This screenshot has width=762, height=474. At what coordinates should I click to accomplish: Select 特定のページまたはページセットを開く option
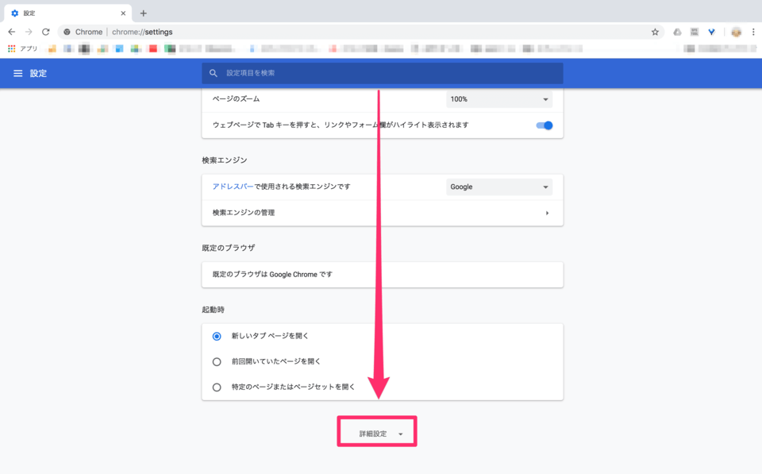click(216, 387)
